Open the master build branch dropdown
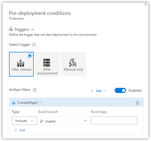This screenshot has height=141, width=151. coord(64,121)
